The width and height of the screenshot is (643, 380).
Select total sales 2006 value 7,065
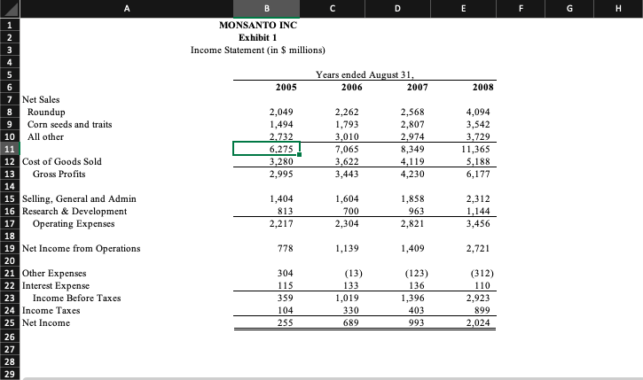coord(347,149)
